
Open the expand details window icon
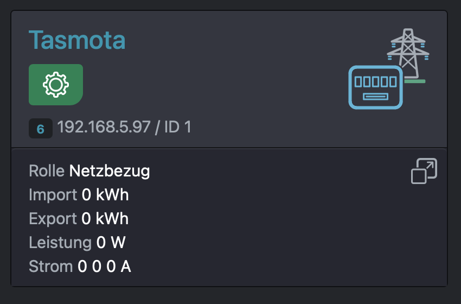tap(424, 171)
